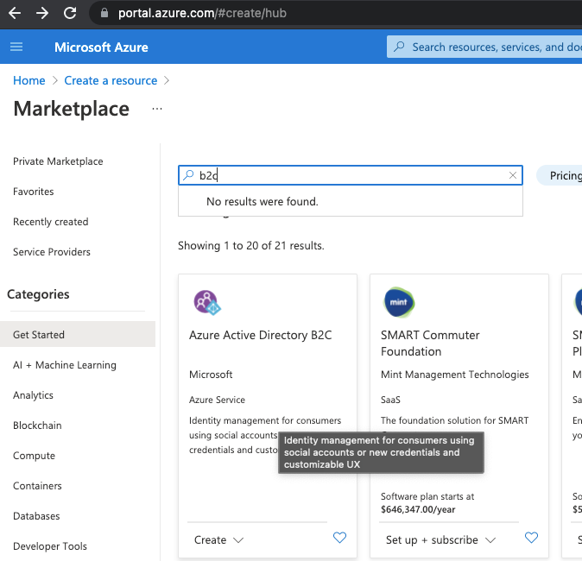Show Recently created items
This screenshot has width=582, height=561.
50,222
